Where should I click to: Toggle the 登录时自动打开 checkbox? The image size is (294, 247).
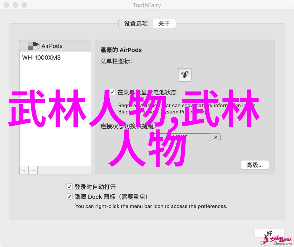(69, 186)
